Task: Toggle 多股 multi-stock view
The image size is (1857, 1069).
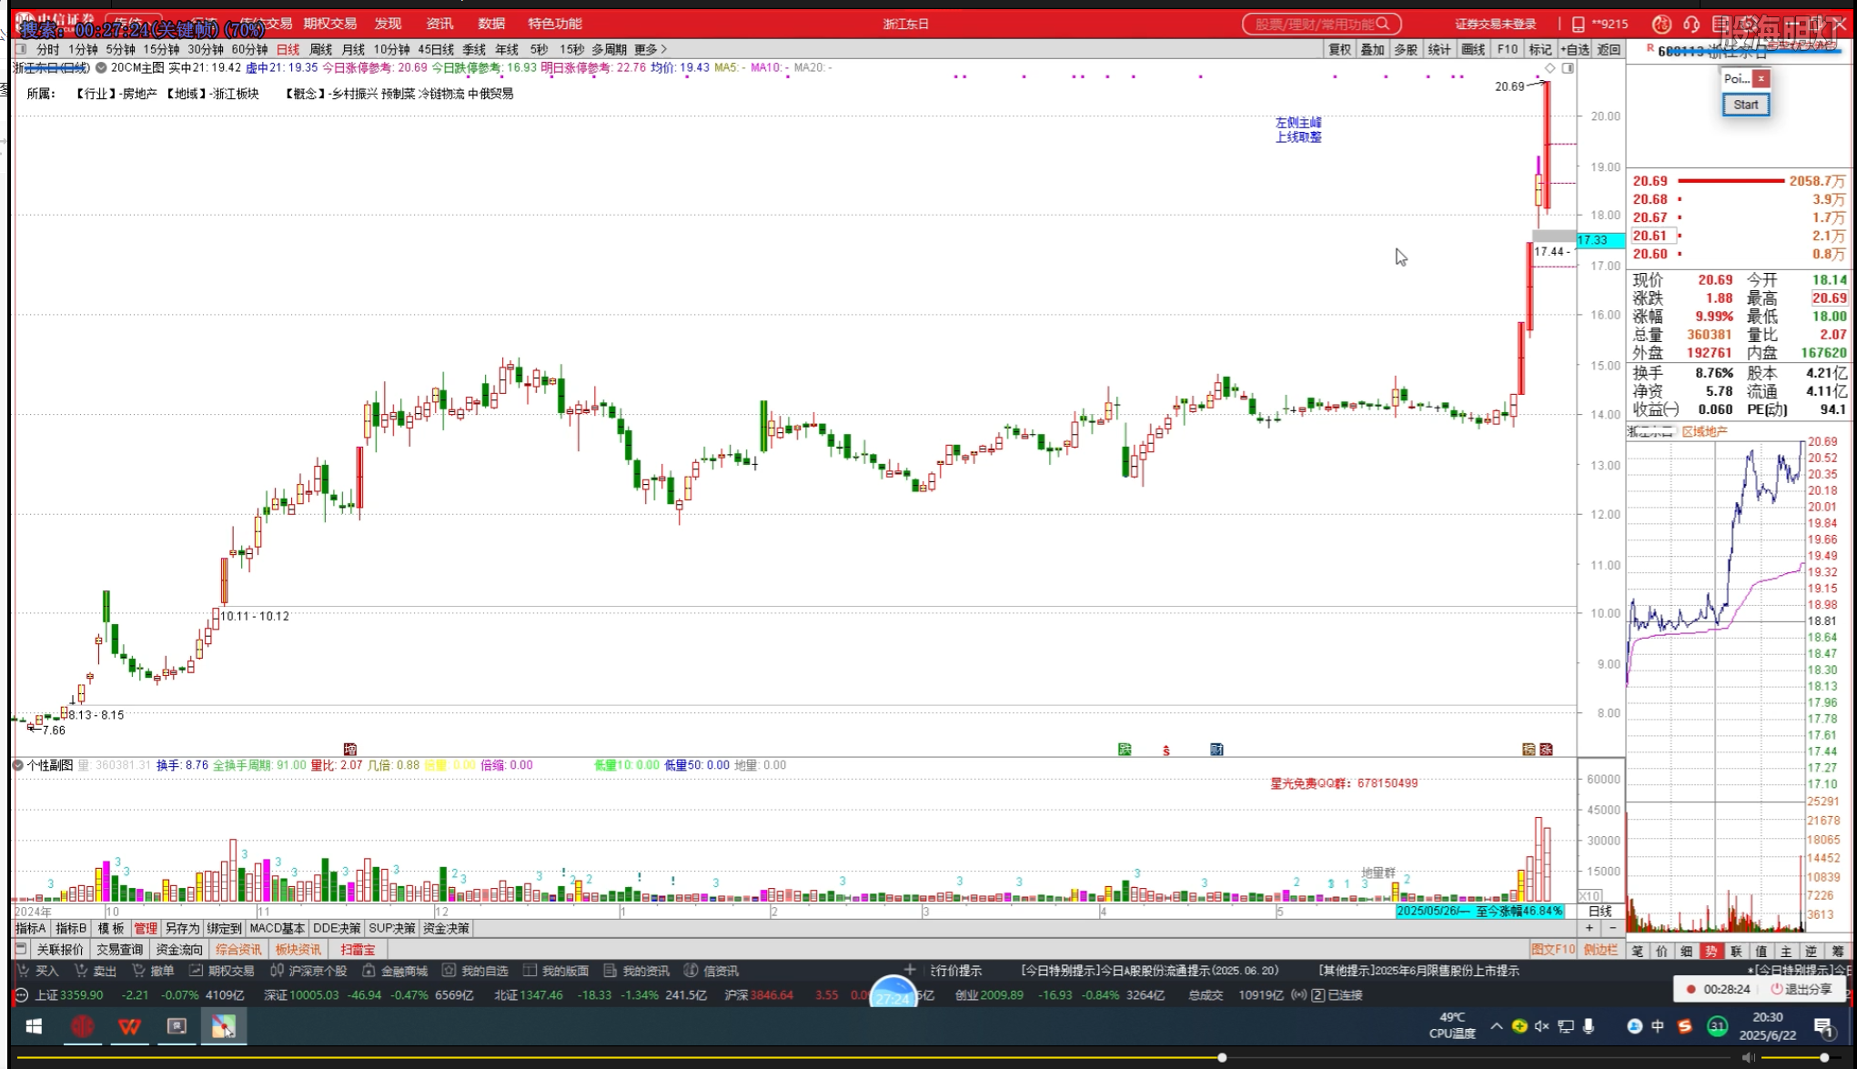Action: (1406, 49)
